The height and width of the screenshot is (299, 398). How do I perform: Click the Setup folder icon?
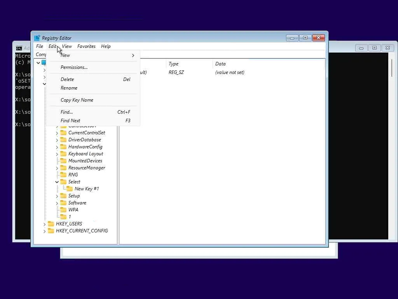tap(63, 196)
